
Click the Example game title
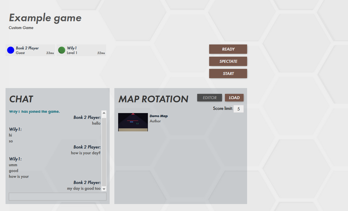45,18
